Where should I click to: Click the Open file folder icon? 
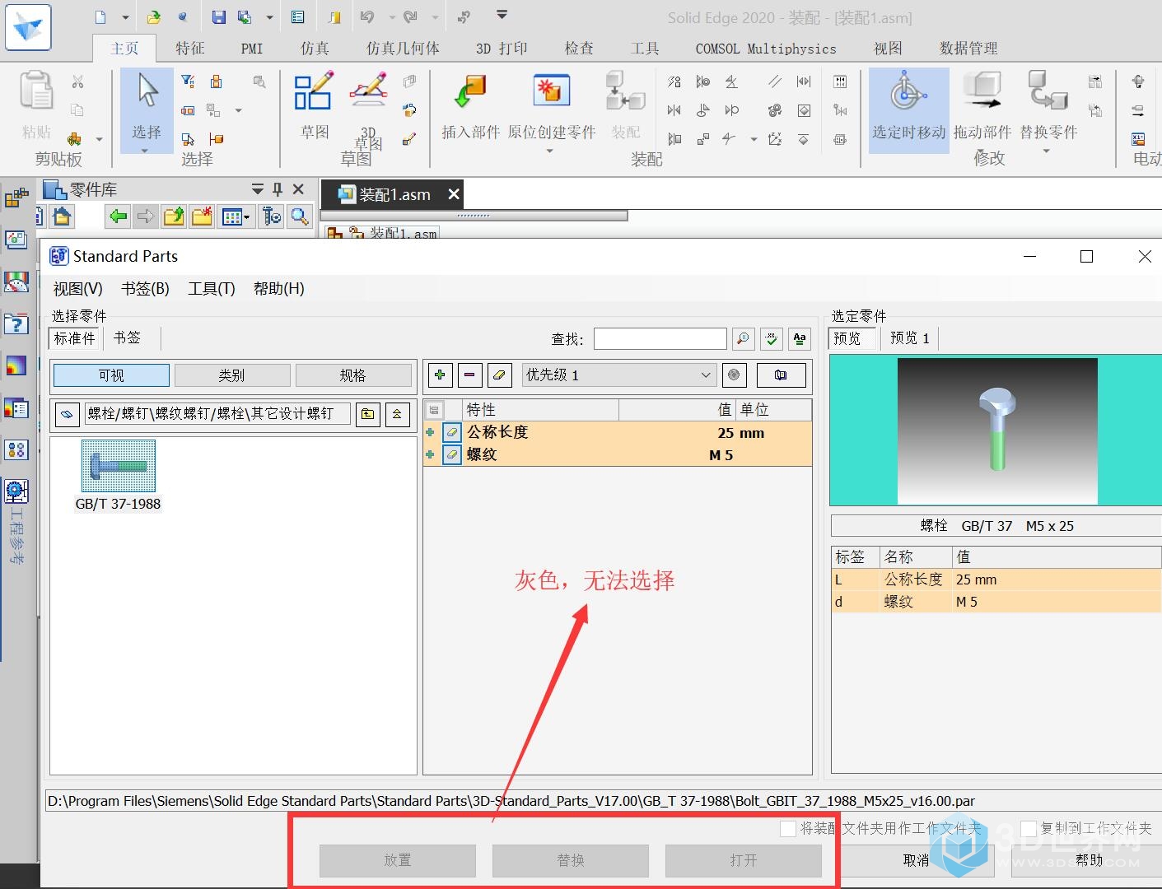(x=154, y=17)
